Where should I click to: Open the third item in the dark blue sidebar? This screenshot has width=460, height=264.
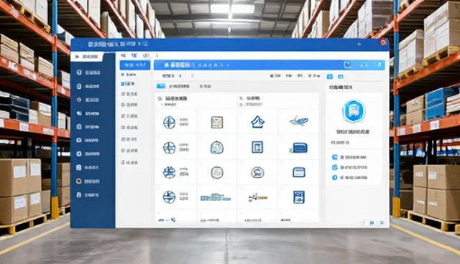pyautogui.click(x=88, y=100)
